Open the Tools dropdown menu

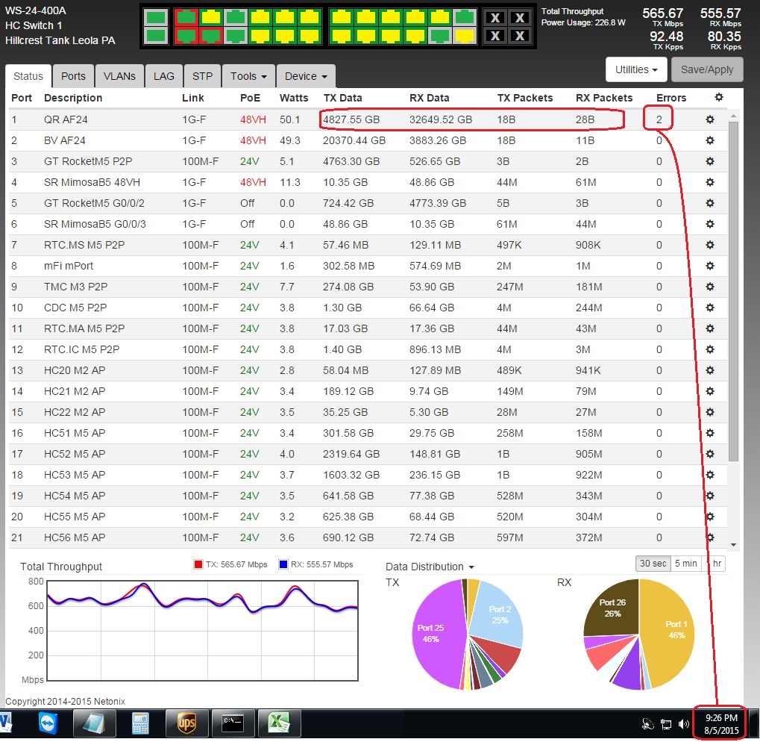pos(248,76)
